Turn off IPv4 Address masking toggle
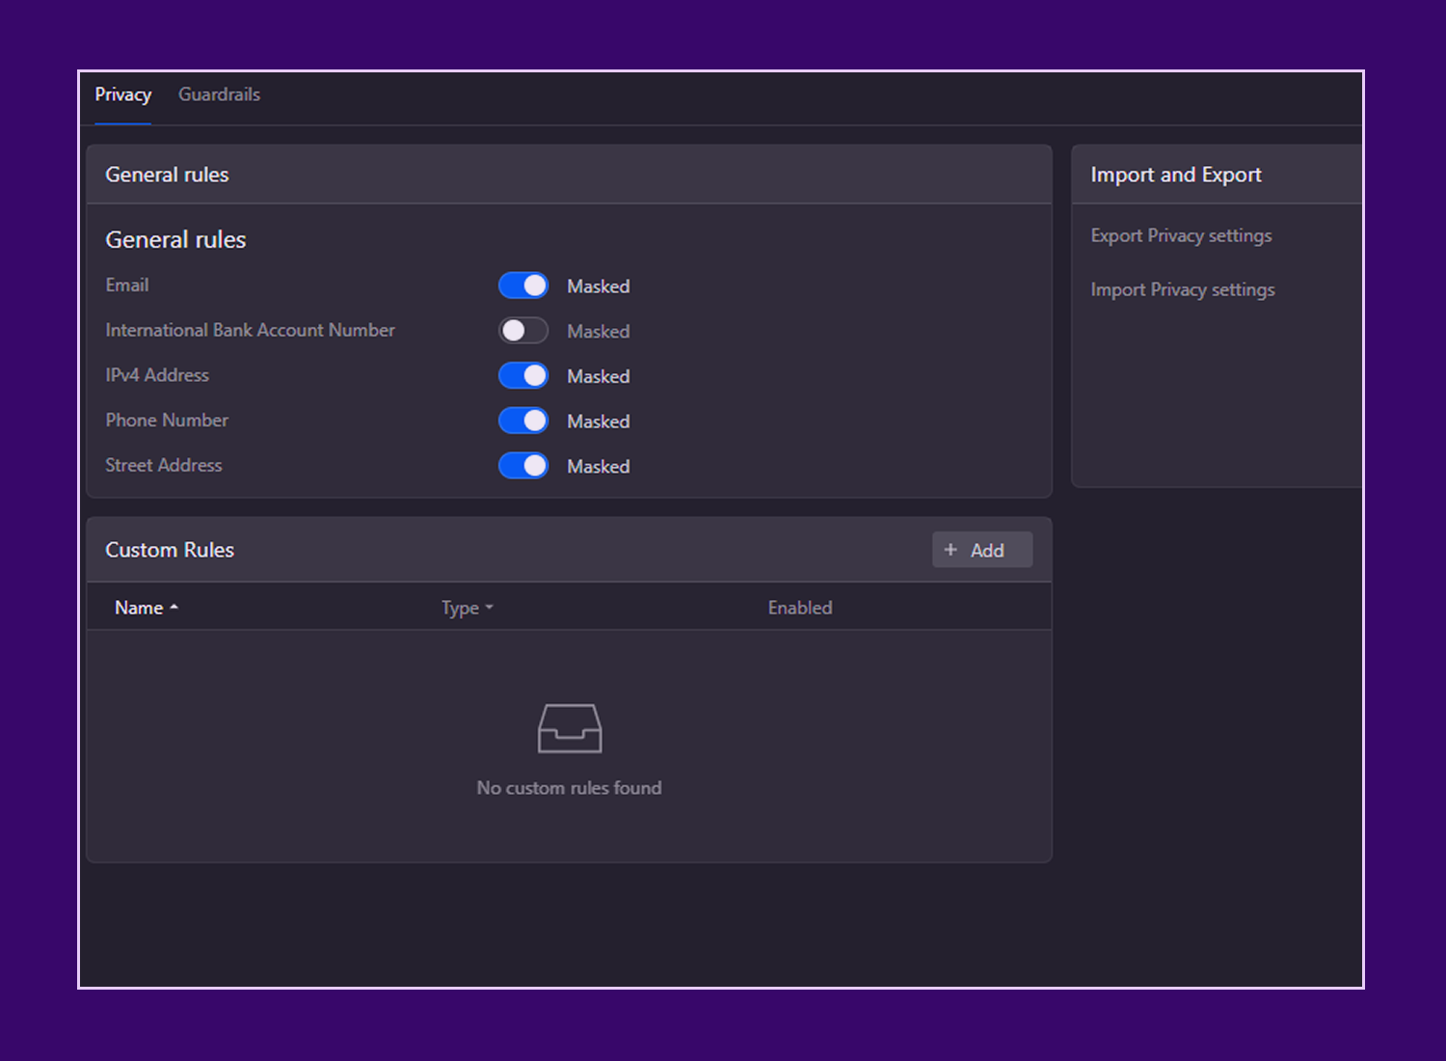This screenshot has width=1446, height=1061. coord(522,376)
